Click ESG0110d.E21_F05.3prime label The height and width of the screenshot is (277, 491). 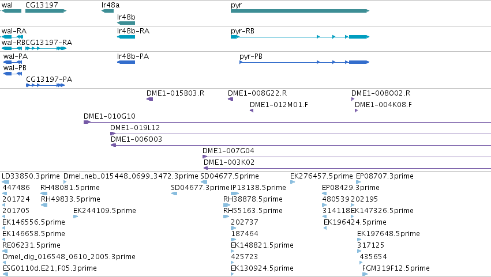(x=50, y=268)
